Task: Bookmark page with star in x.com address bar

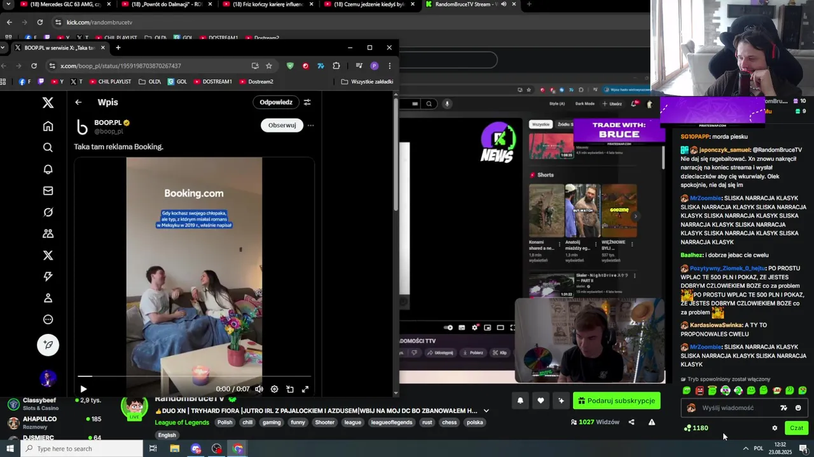Action: point(269,65)
